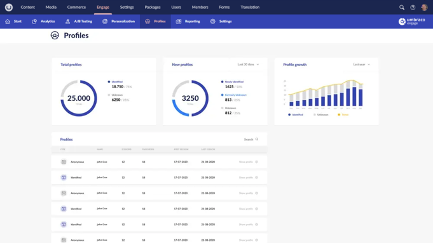Open the Forms section
The width and height of the screenshot is (433, 243).
click(x=224, y=7)
